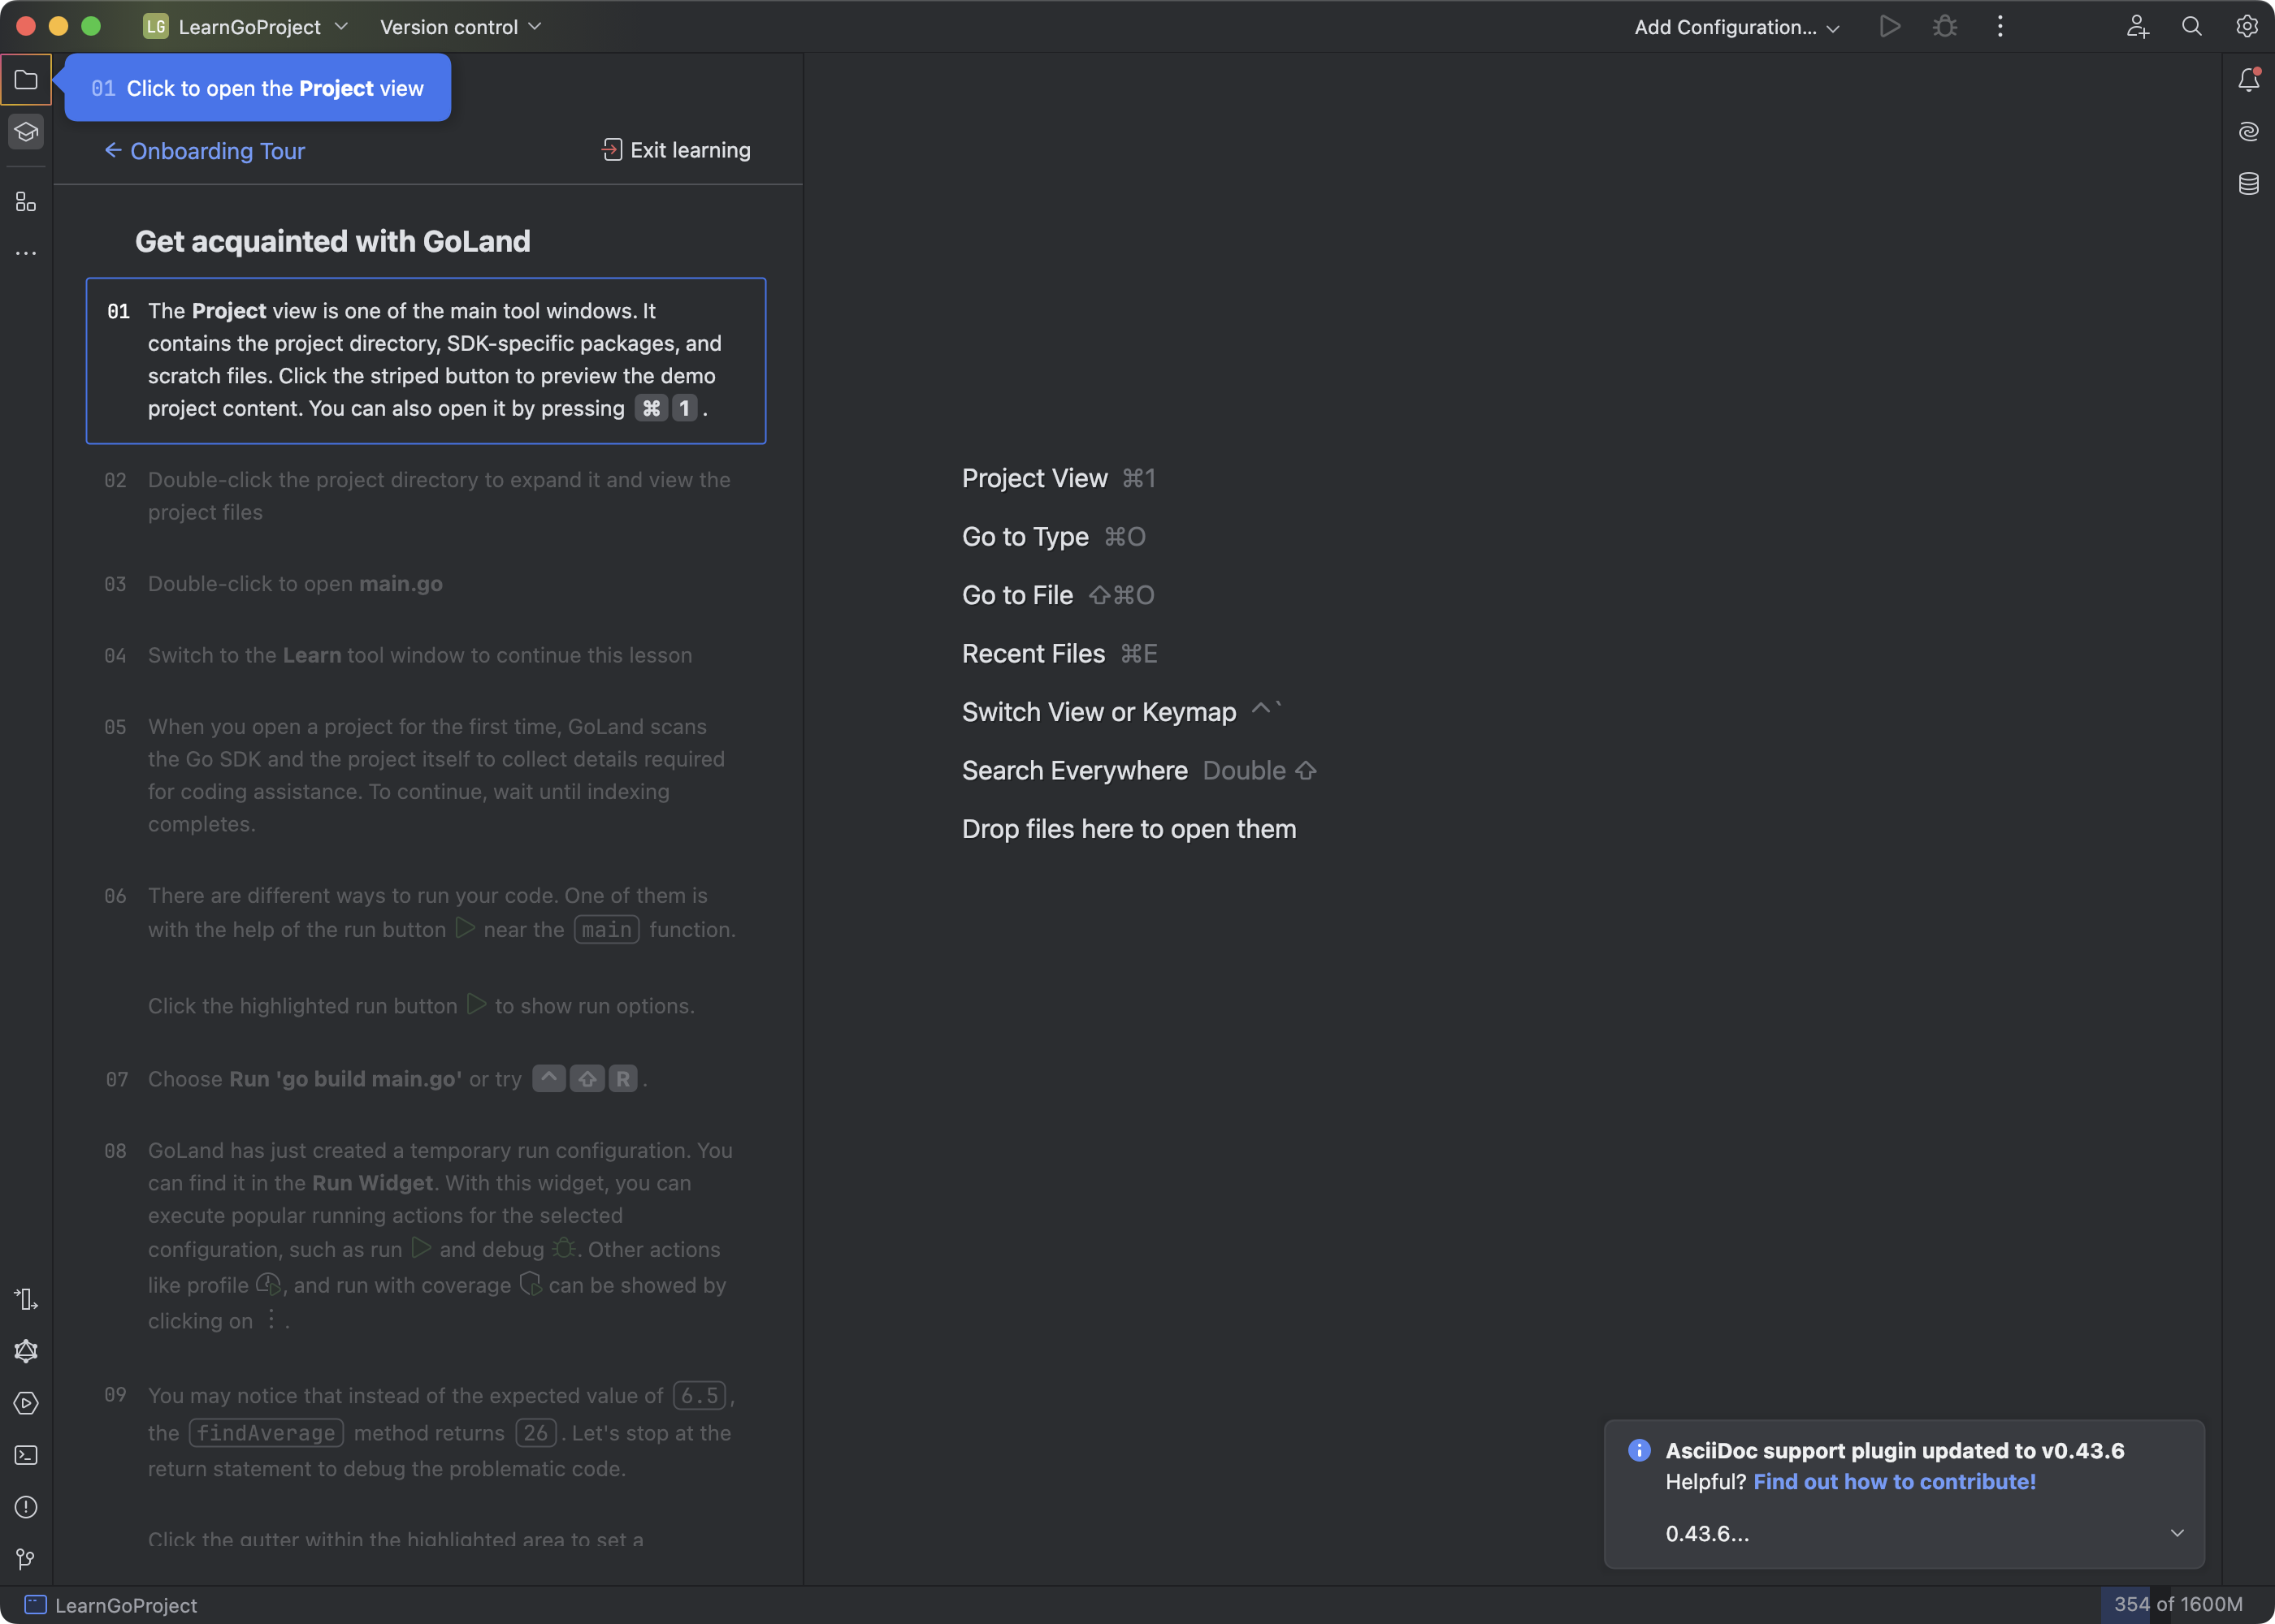Open the Terminal tool window icon
2275x1624 pixels.
(x=26, y=1455)
